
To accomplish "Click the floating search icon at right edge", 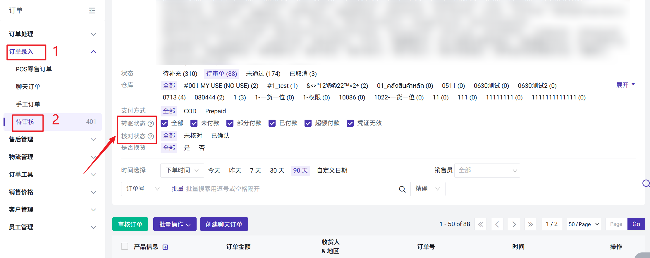I will (x=646, y=184).
